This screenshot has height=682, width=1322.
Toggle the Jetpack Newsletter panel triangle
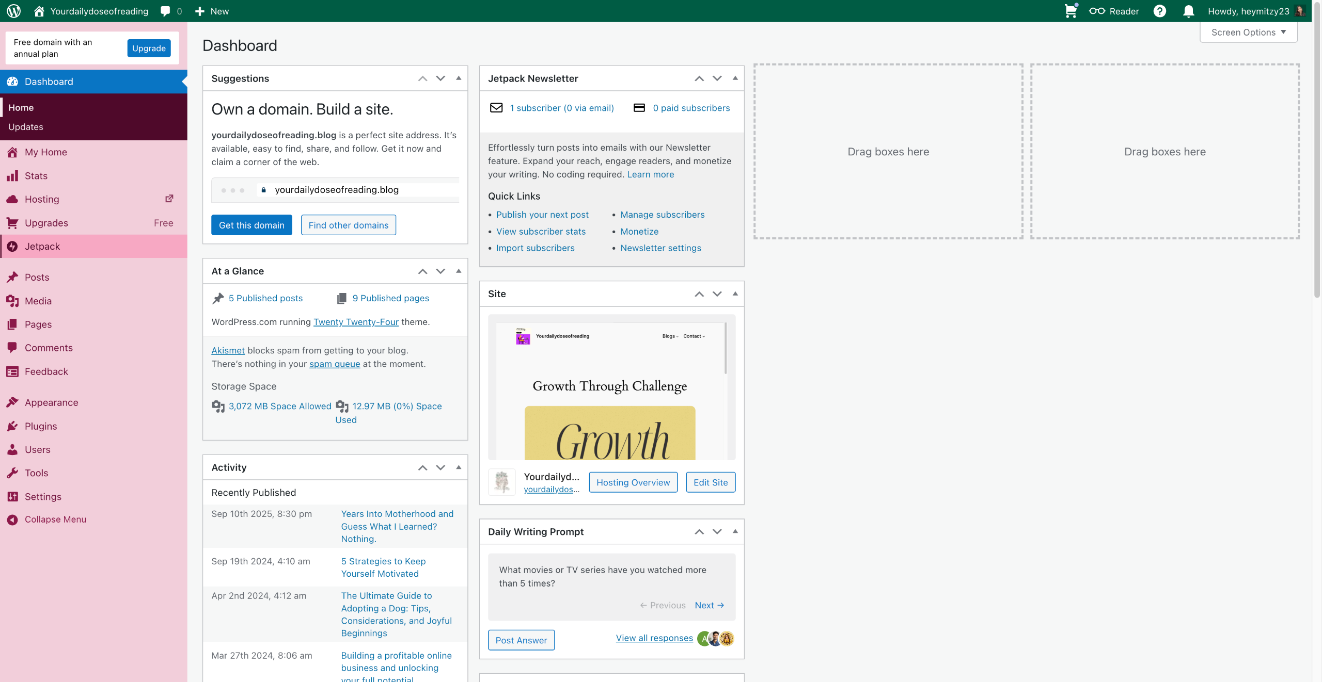pos(735,78)
